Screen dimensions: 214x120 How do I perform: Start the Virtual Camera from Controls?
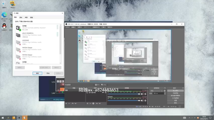(175, 96)
